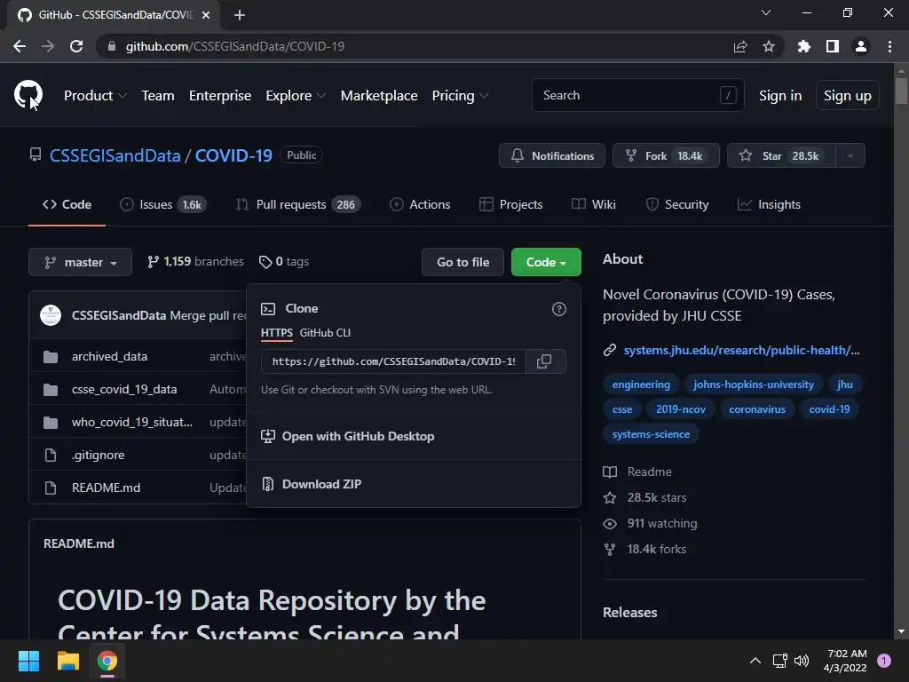Open the Marketplace link

[x=379, y=96]
